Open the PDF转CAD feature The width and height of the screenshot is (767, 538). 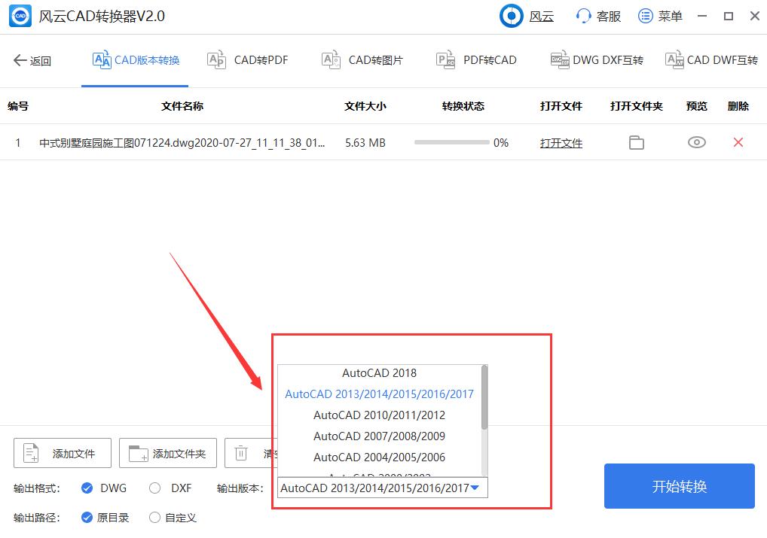coord(475,59)
